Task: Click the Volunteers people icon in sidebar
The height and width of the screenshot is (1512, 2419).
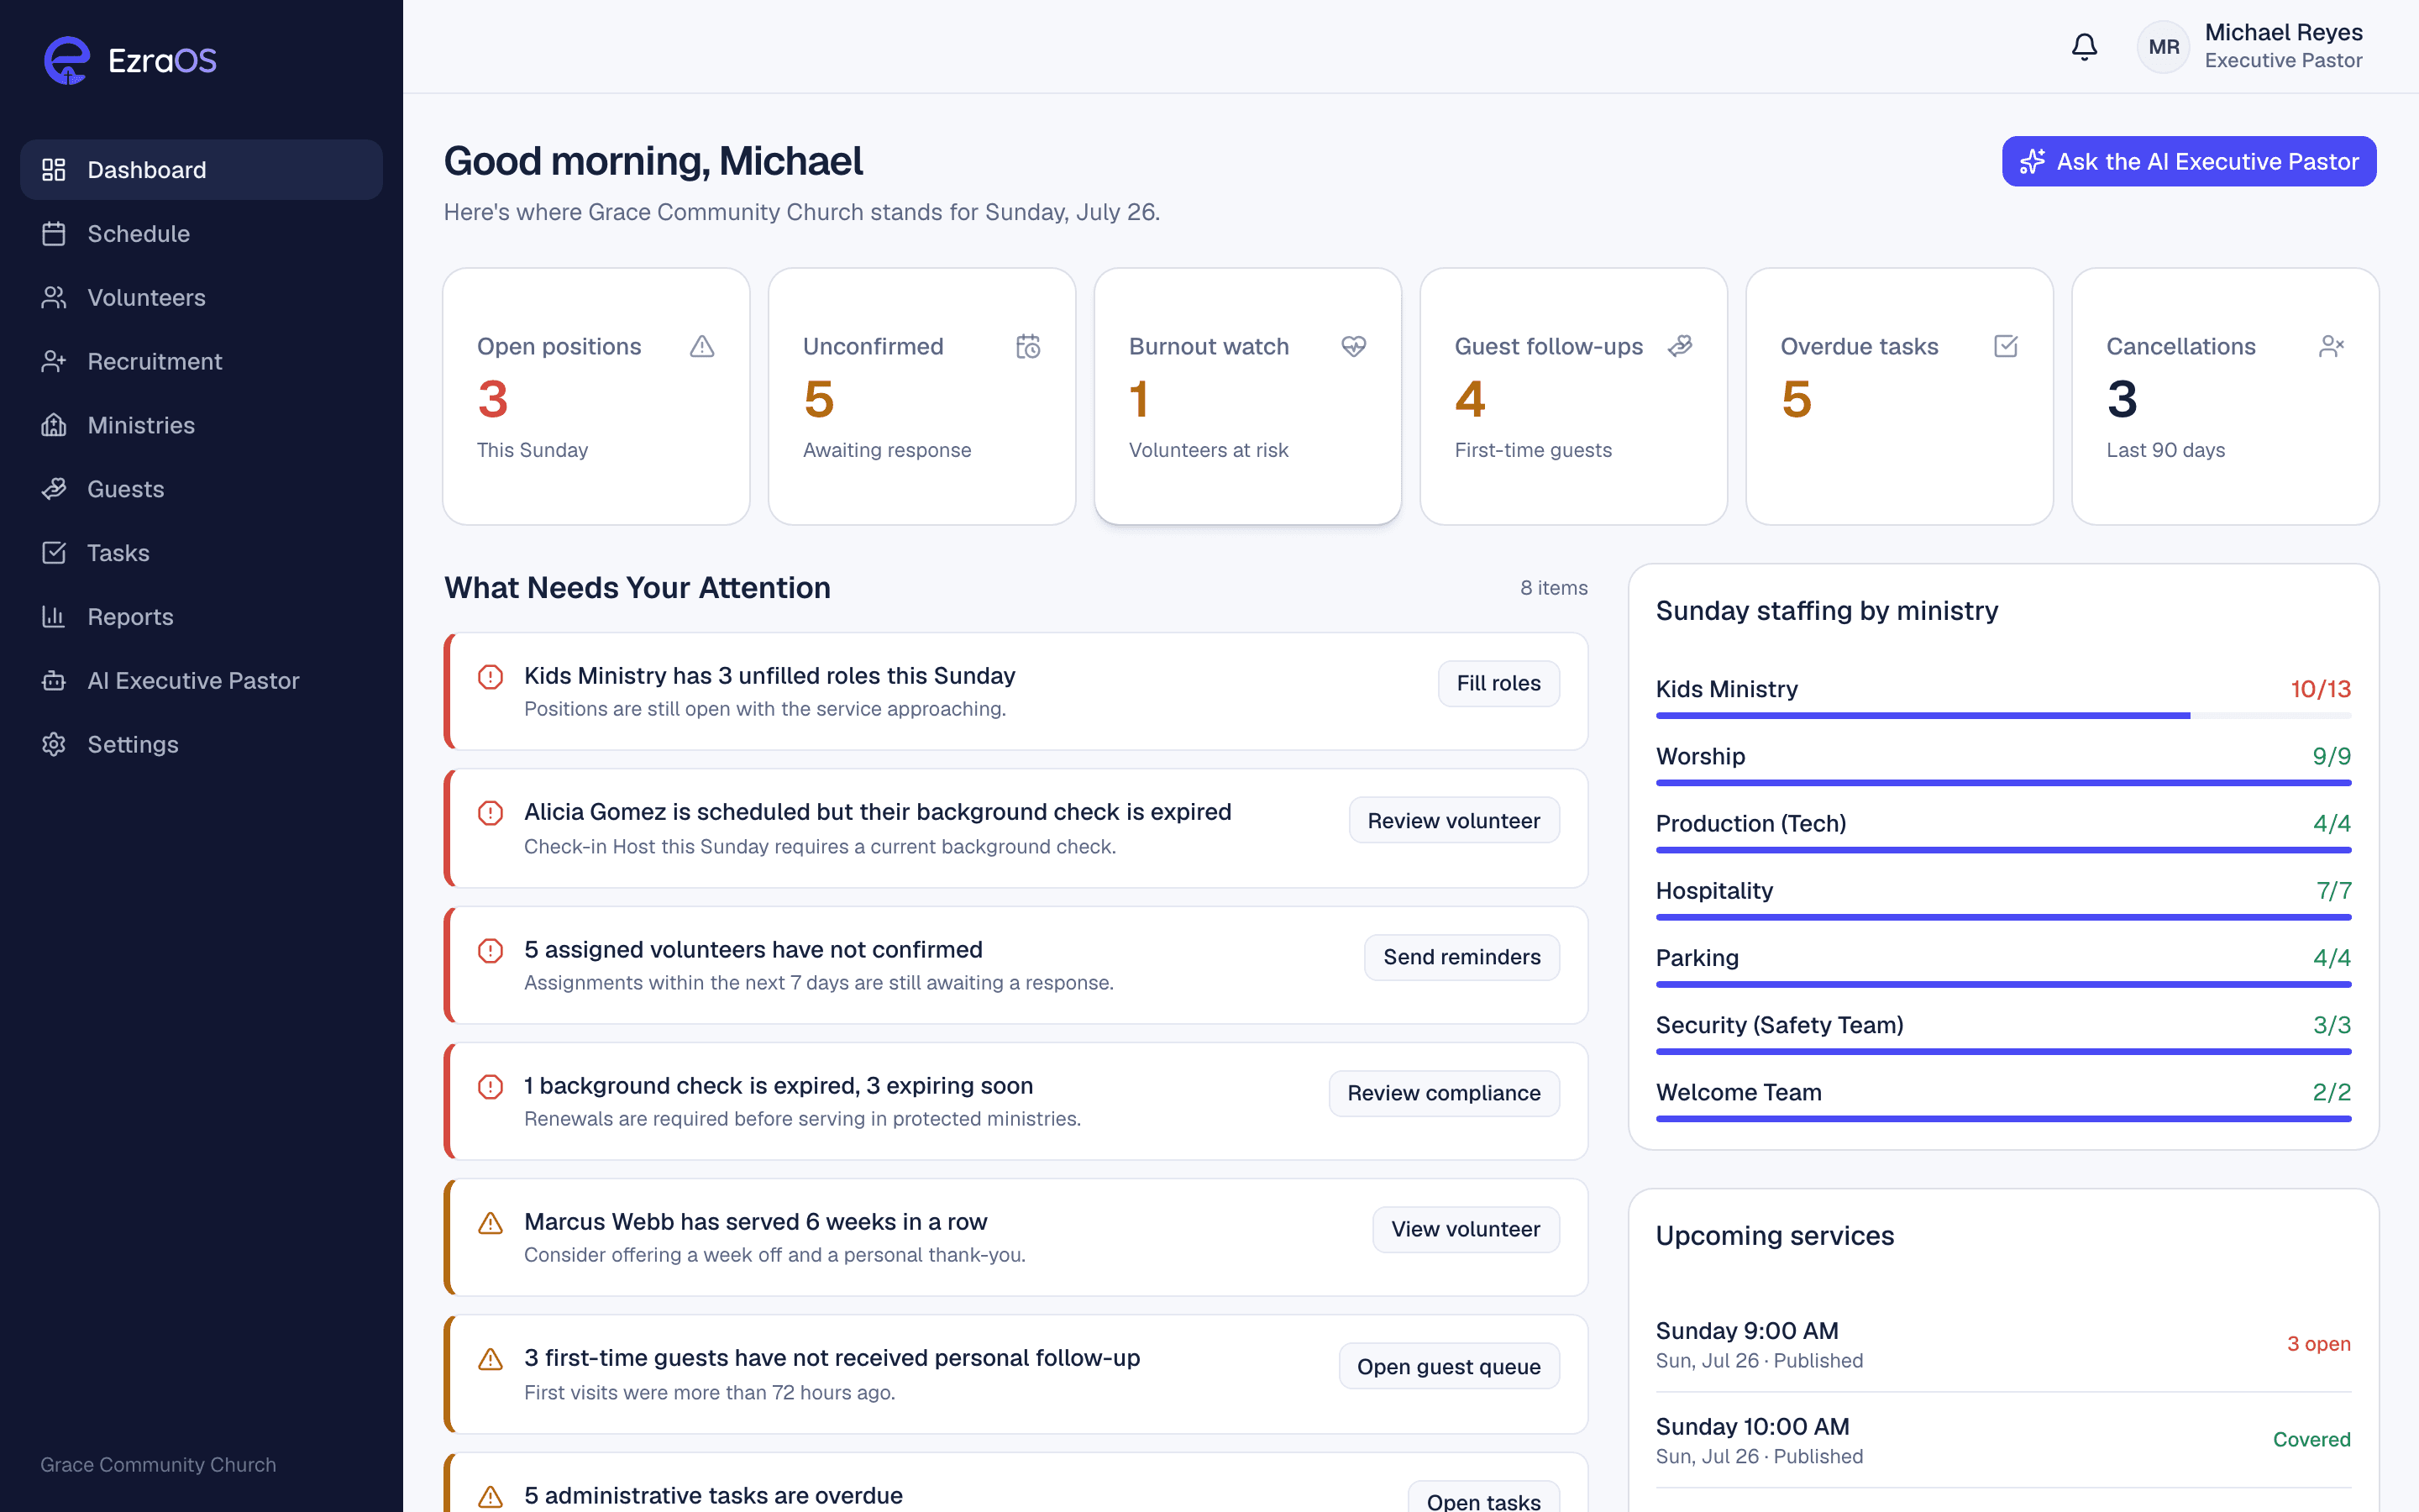Action: [x=54, y=298]
